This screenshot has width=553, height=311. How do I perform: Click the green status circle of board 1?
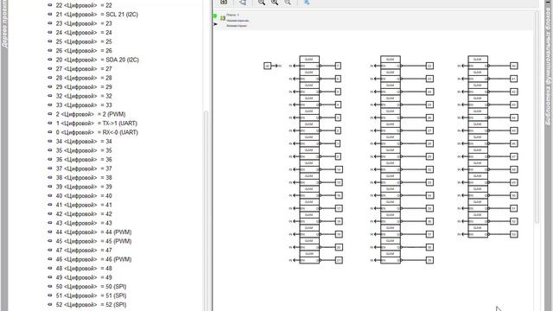tap(215, 16)
